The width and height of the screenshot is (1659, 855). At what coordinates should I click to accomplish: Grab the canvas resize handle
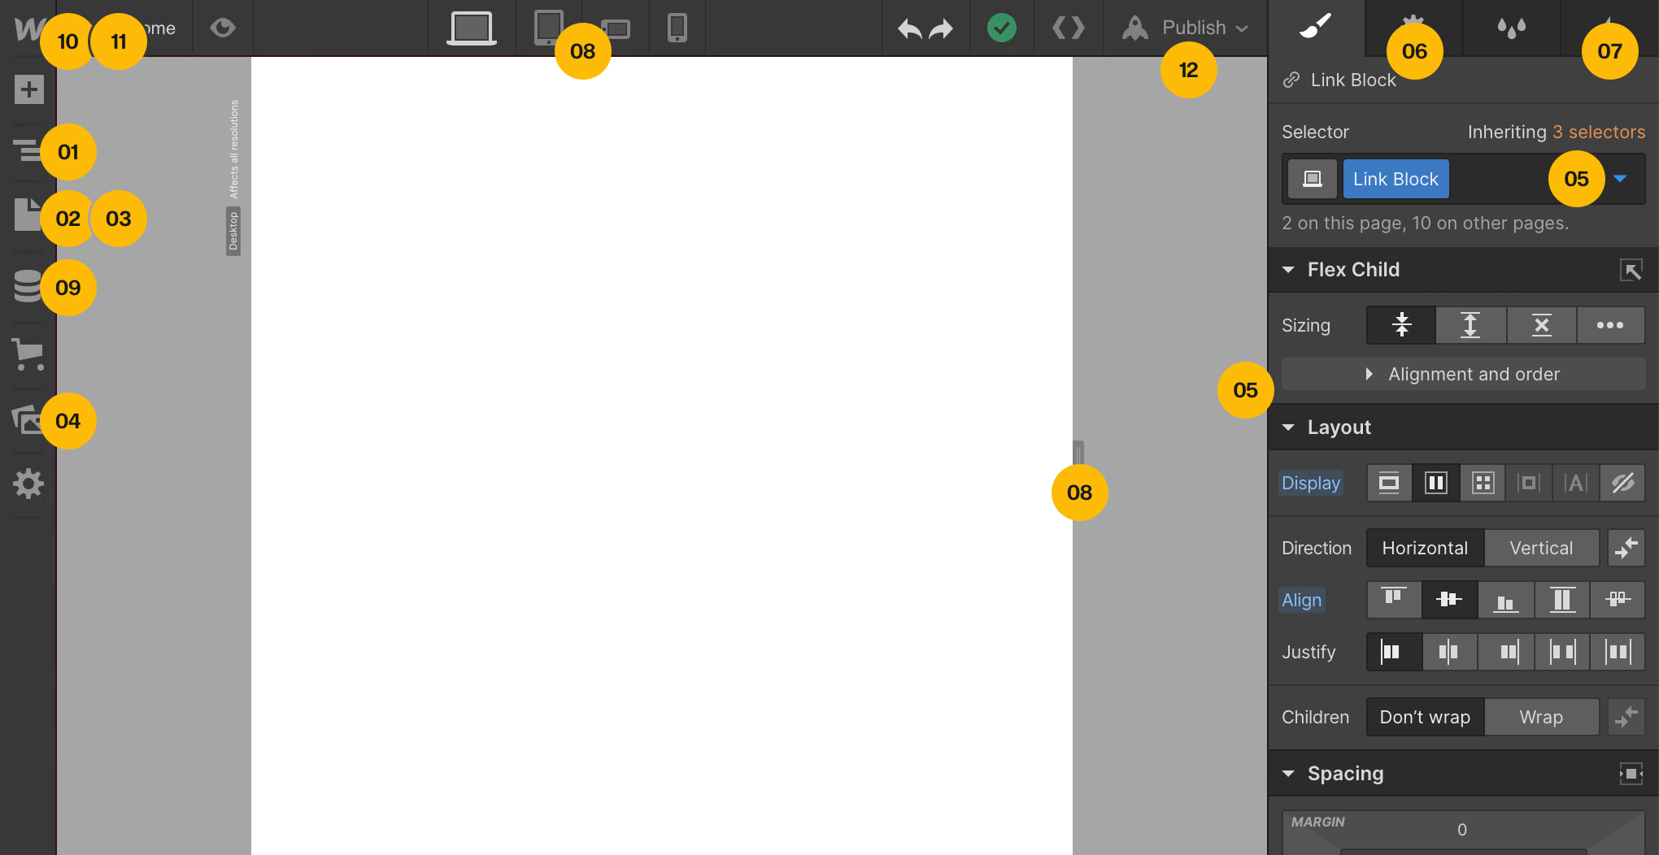(x=1078, y=452)
